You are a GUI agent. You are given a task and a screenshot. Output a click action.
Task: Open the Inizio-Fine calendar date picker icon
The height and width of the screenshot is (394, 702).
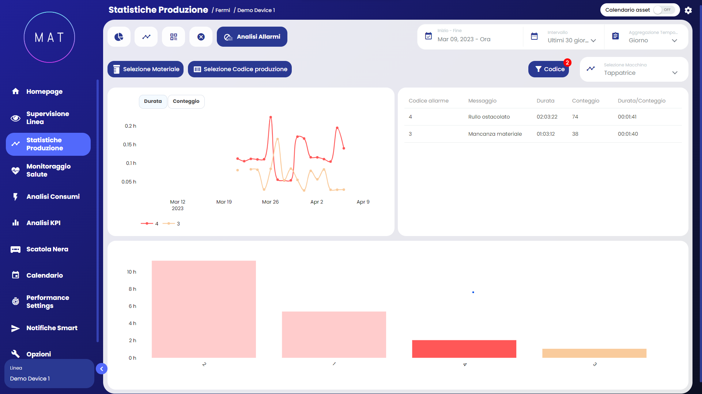429,36
